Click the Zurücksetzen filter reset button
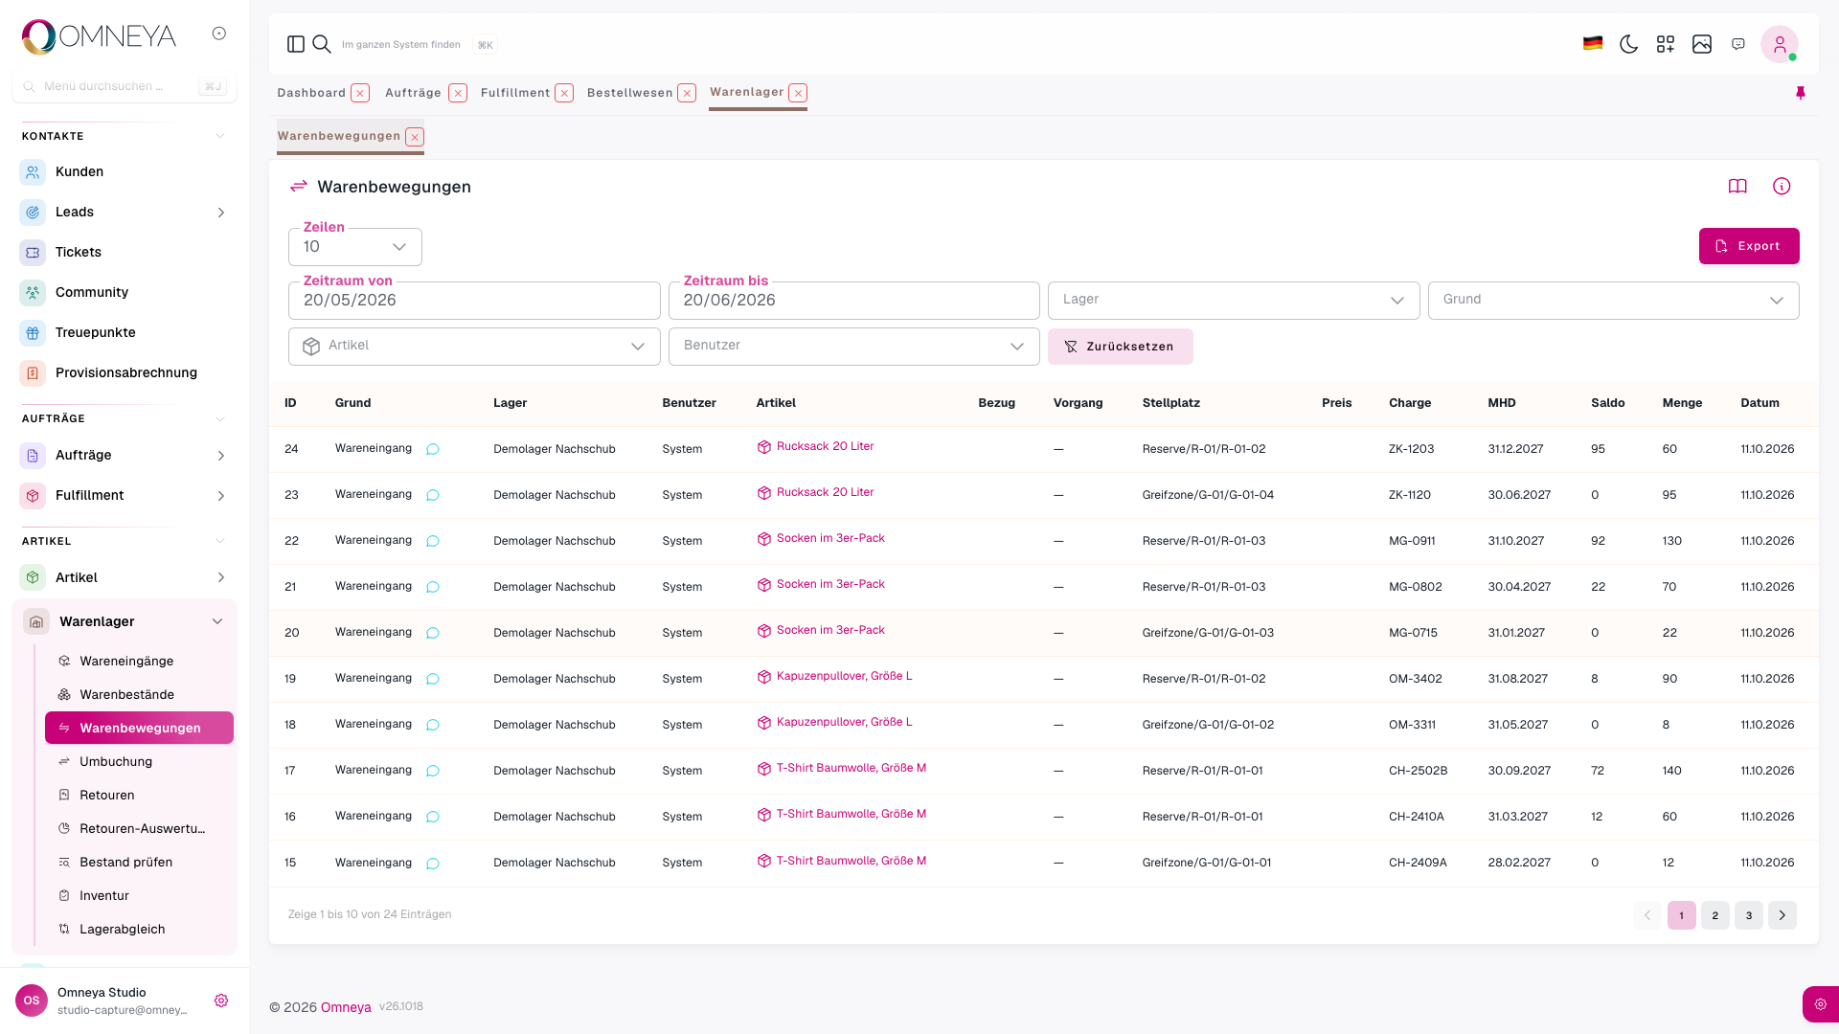This screenshot has width=1839, height=1034. [x=1121, y=347]
